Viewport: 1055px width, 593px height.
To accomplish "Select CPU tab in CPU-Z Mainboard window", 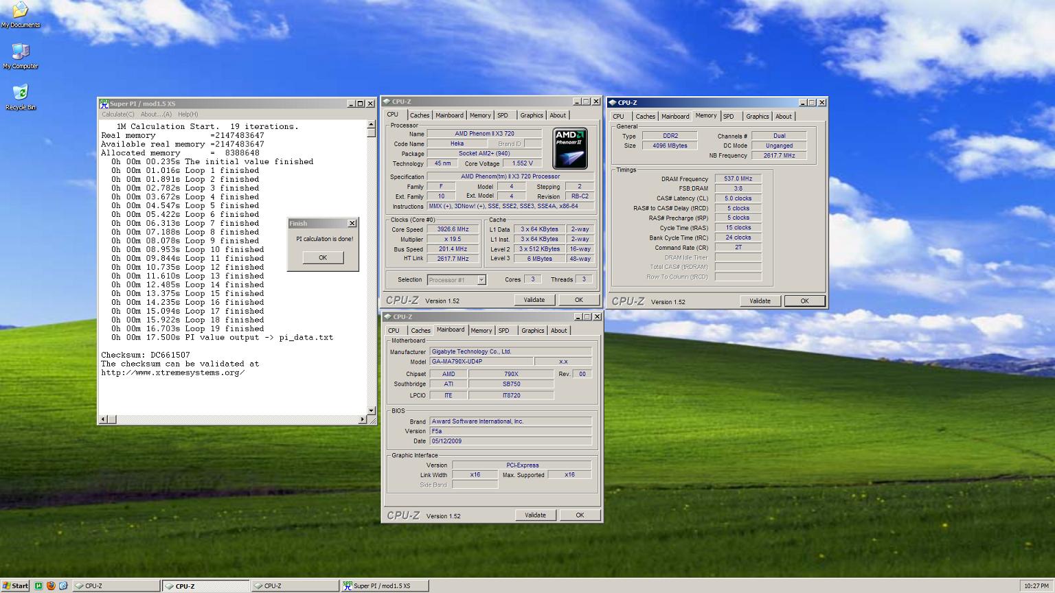I will pos(394,331).
